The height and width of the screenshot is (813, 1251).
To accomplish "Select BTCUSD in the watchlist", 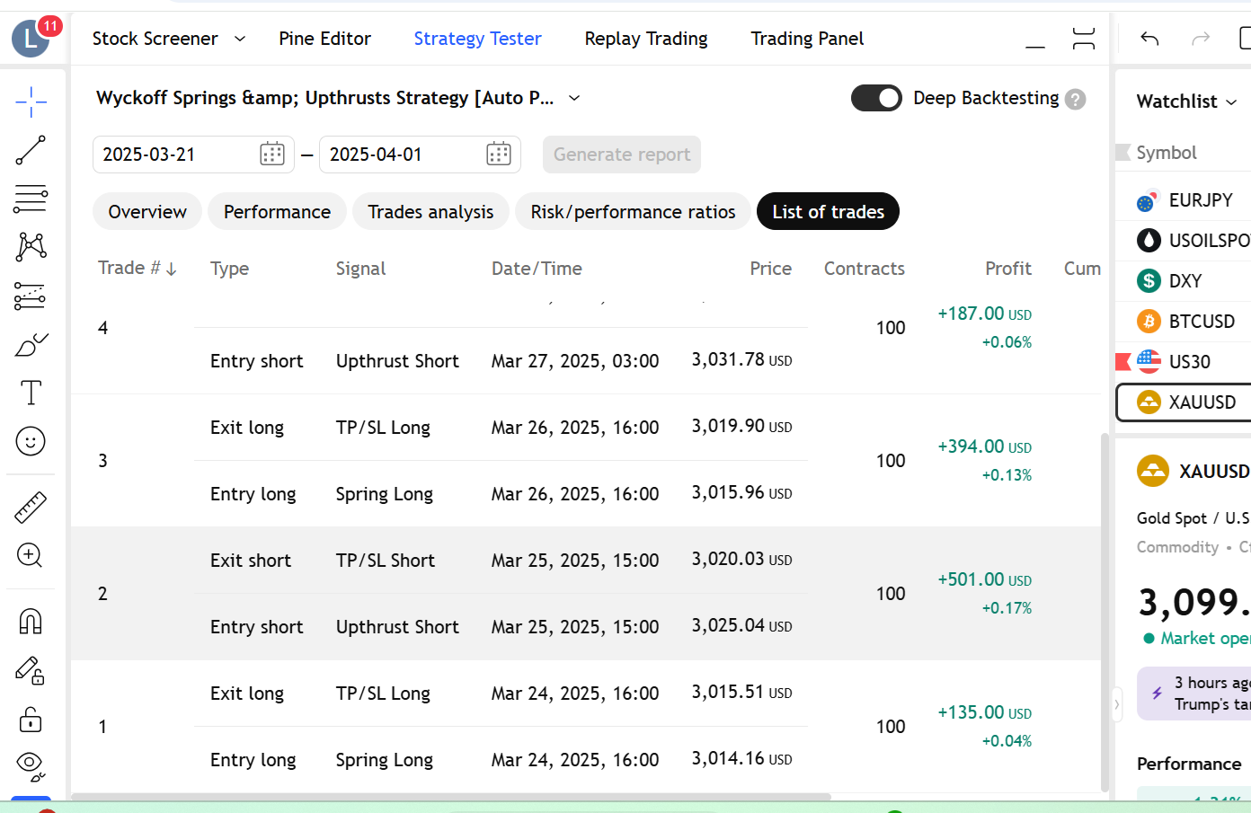I will click(1184, 322).
